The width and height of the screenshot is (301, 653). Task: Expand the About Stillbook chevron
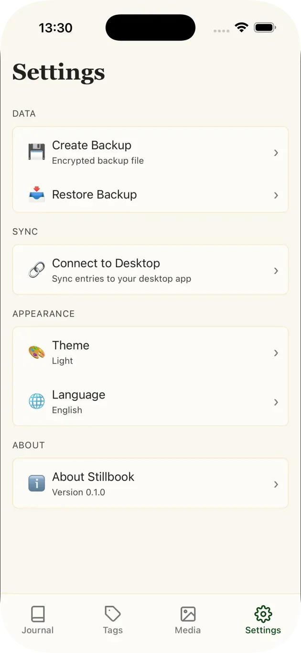276,484
